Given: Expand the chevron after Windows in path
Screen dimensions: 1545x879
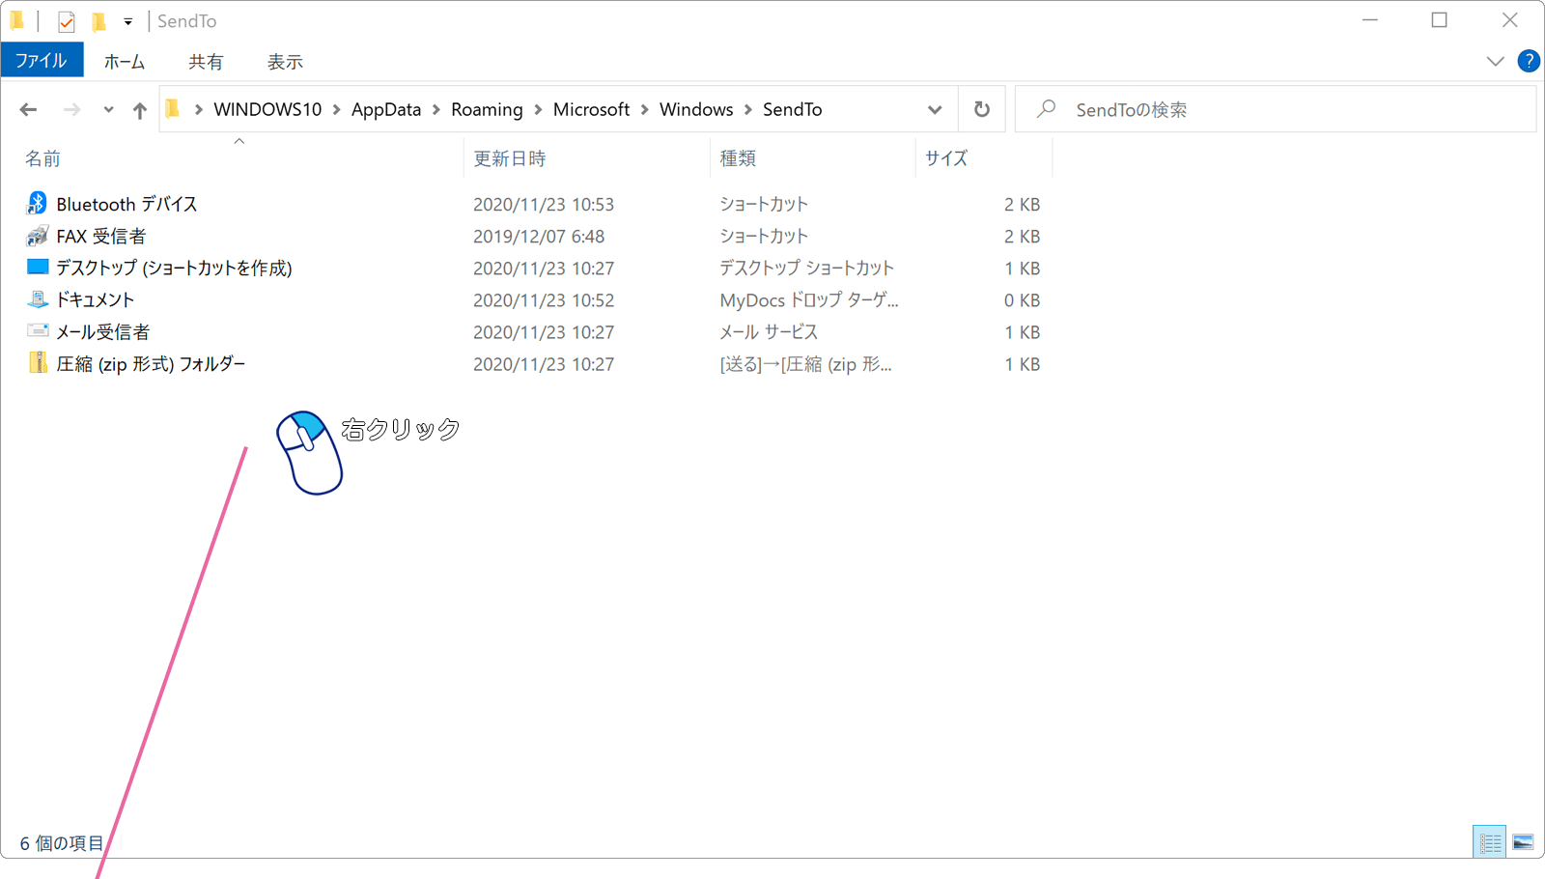Looking at the screenshot, I should tap(748, 110).
